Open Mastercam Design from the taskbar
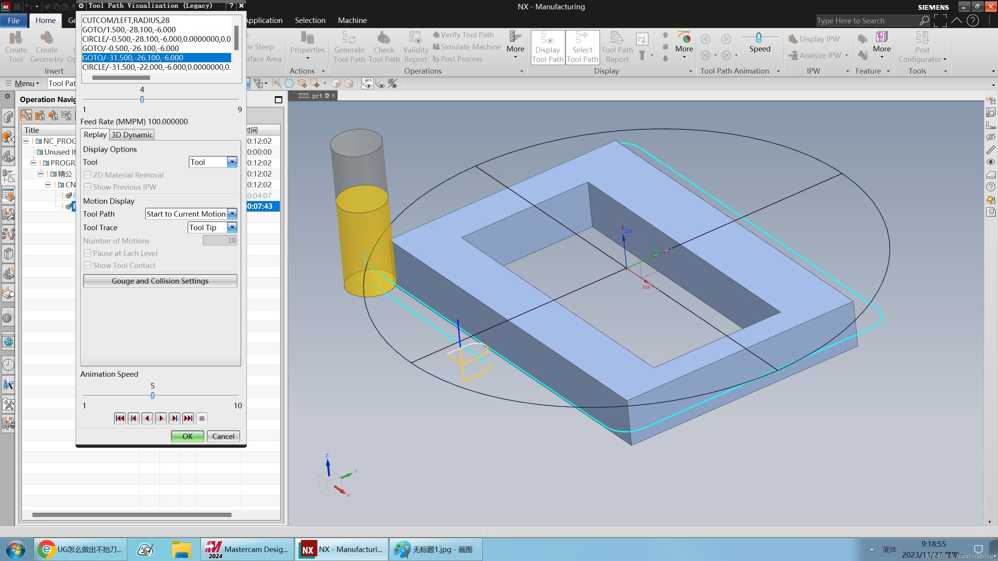Image resolution: width=998 pixels, height=561 pixels. (247, 549)
